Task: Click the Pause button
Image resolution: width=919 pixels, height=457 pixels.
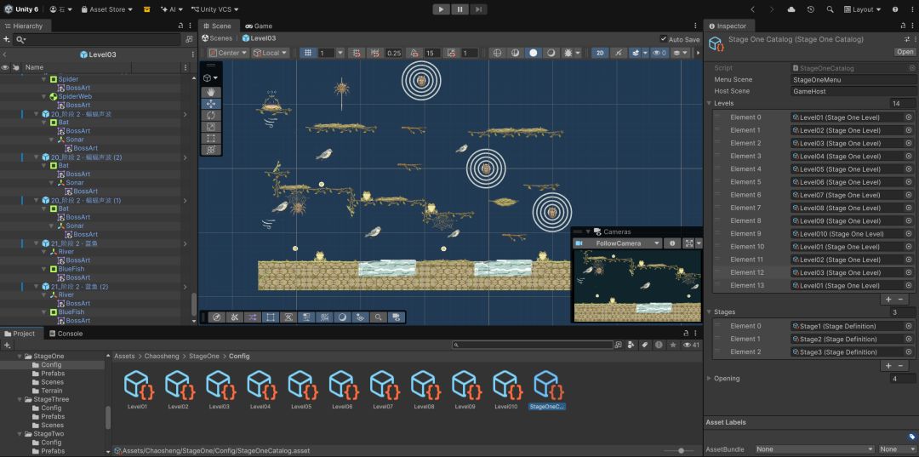Action: click(x=460, y=9)
